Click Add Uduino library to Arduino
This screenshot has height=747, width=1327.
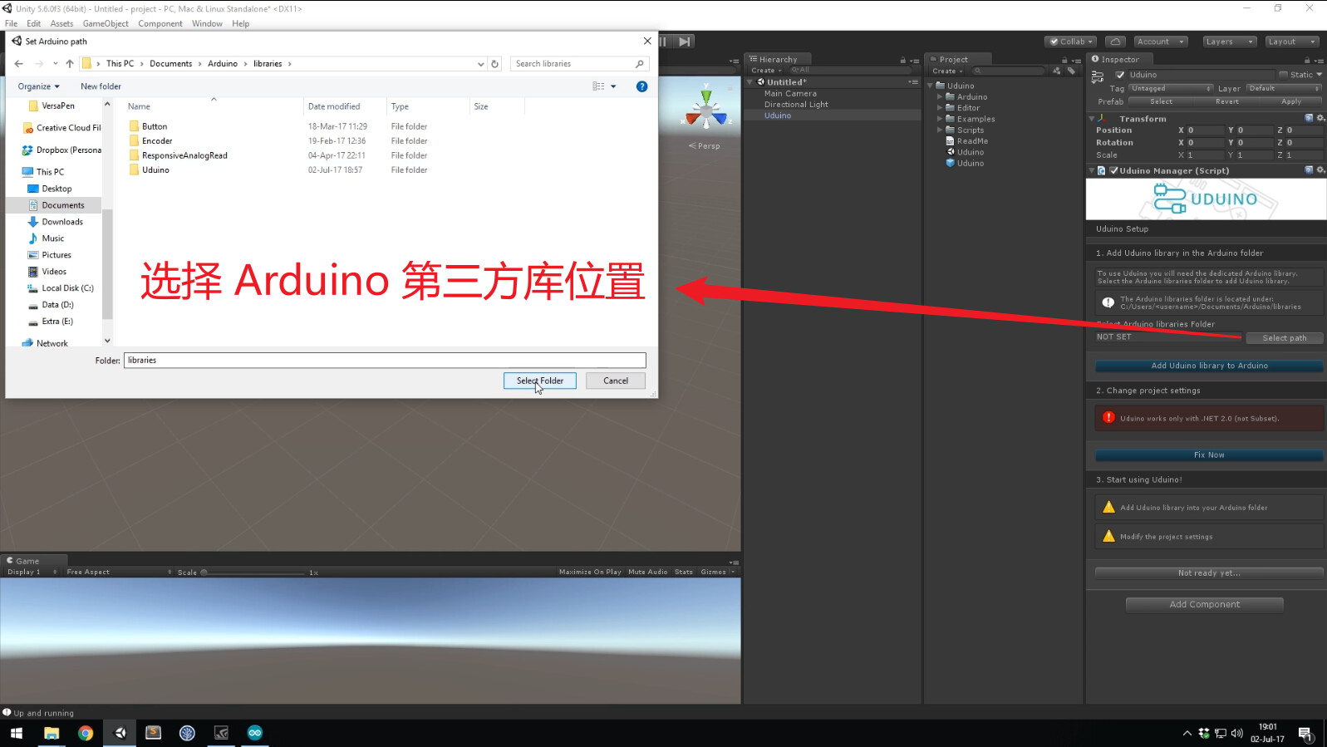click(1209, 366)
